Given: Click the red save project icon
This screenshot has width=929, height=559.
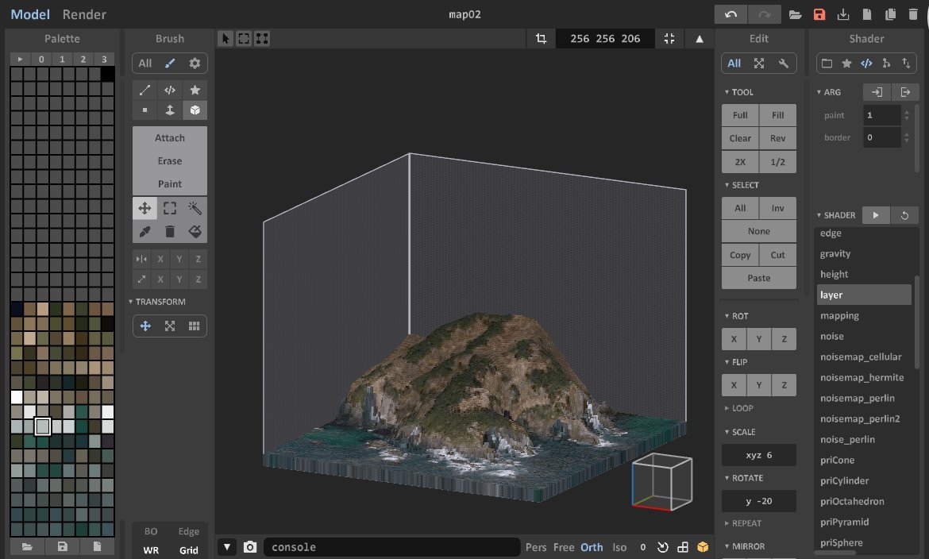Looking at the screenshot, I should pos(819,14).
